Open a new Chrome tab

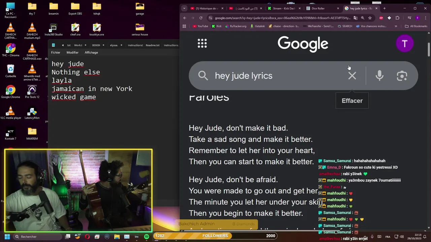(x=385, y=8)
